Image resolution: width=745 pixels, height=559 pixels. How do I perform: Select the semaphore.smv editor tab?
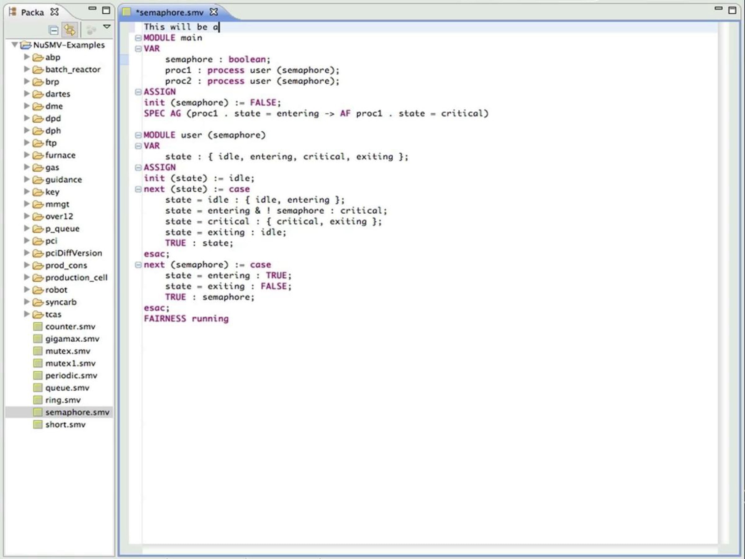[169, 12]
